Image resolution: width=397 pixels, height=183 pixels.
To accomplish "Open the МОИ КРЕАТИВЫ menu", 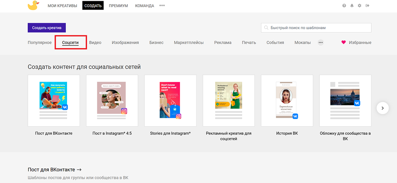I will 62,6.
